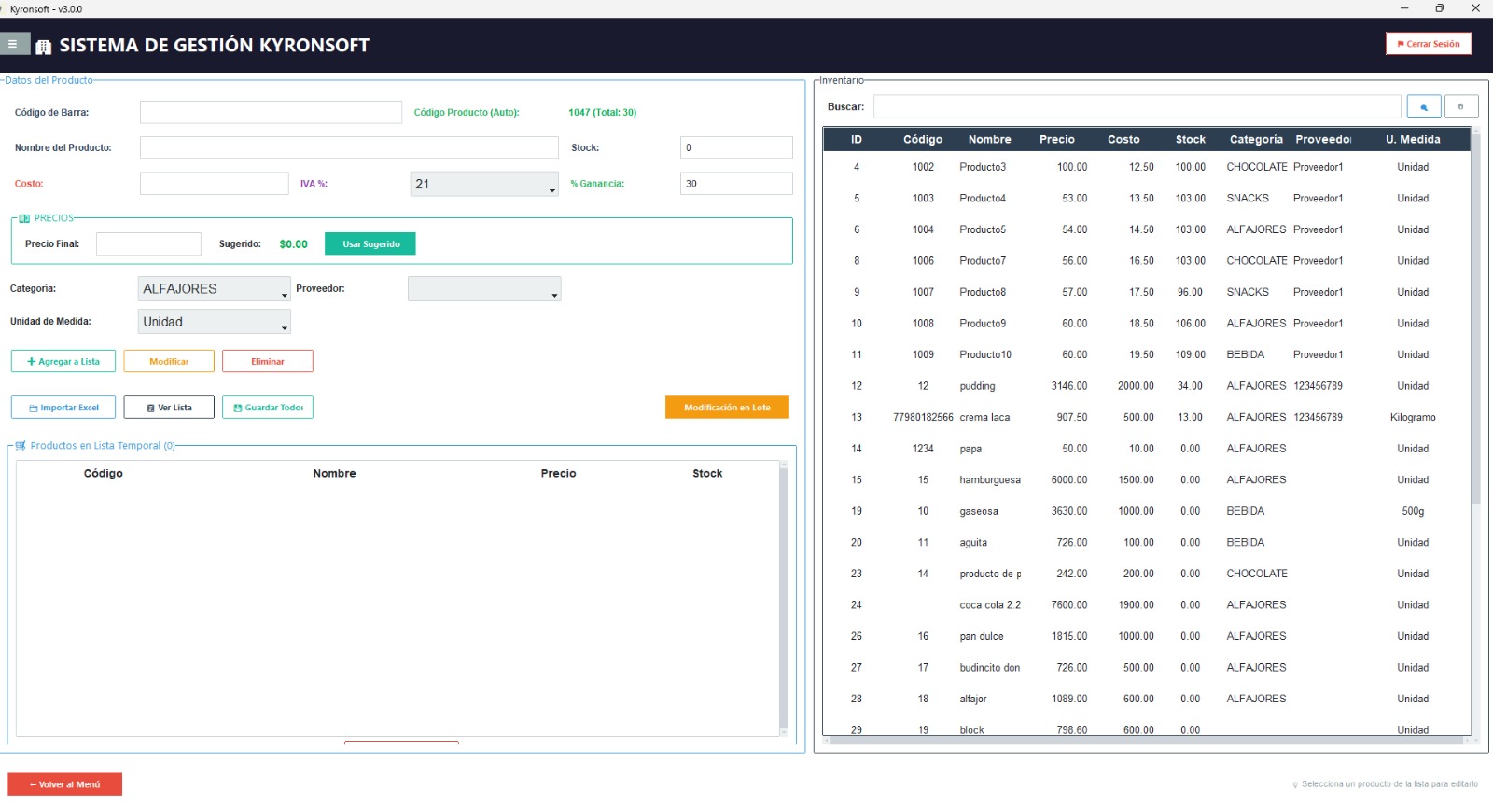Click the Stock column header in inventory

click(x=1190, y=140)
